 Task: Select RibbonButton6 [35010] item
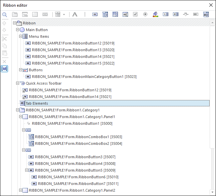coord(78,177)
